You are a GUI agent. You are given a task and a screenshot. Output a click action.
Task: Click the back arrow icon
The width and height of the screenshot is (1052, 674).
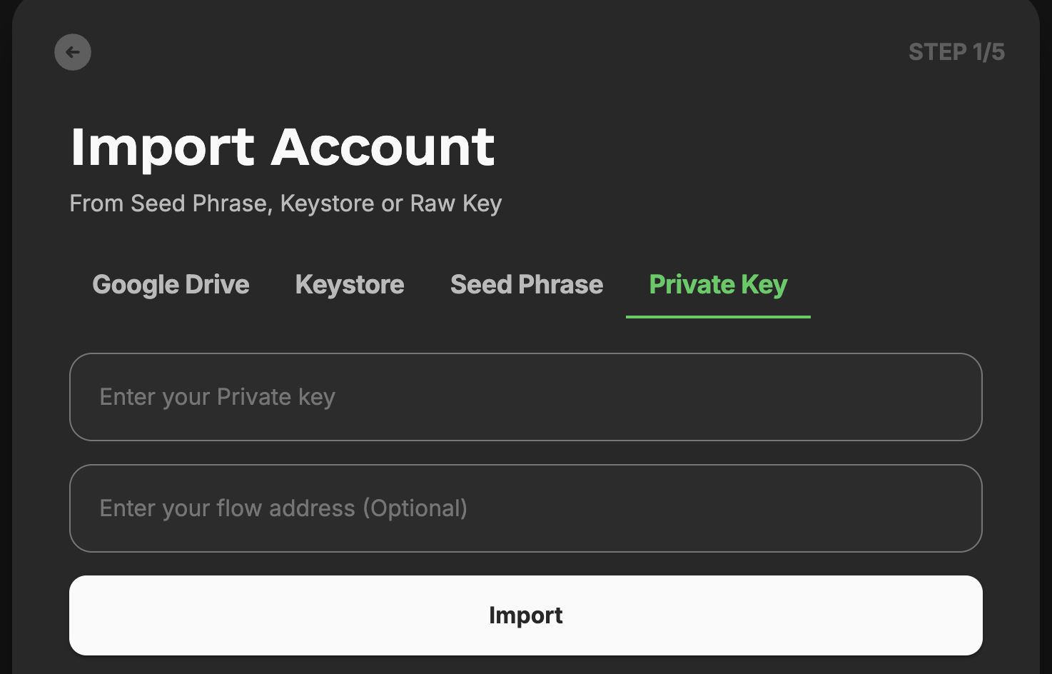pos(73,52)
